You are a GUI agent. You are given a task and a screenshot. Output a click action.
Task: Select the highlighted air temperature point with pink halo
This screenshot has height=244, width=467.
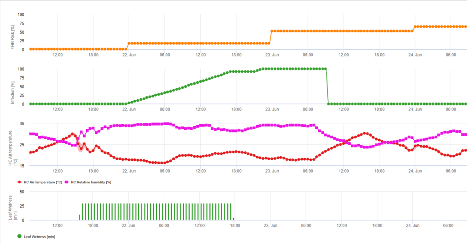(80, 147)
